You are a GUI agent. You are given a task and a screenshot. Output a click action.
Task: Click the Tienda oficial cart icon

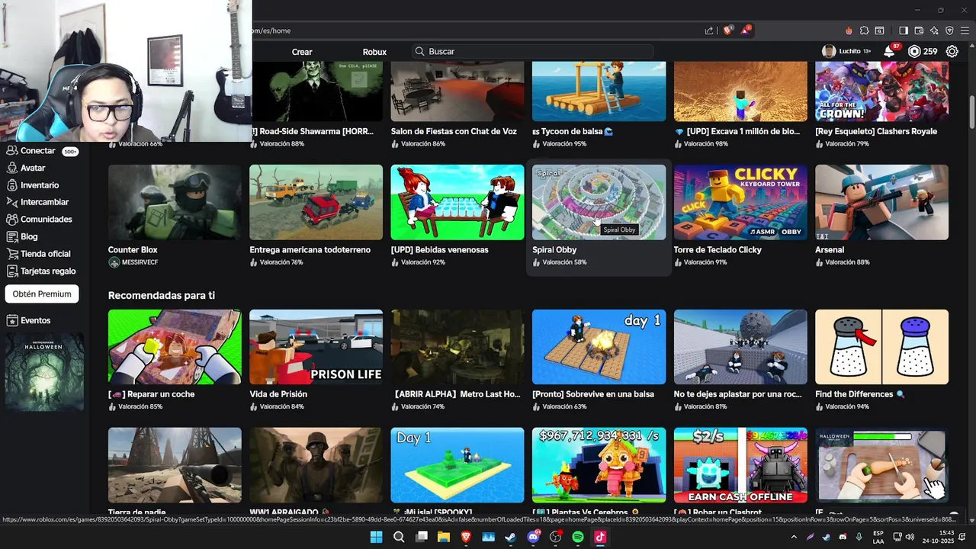pos(11,254)
